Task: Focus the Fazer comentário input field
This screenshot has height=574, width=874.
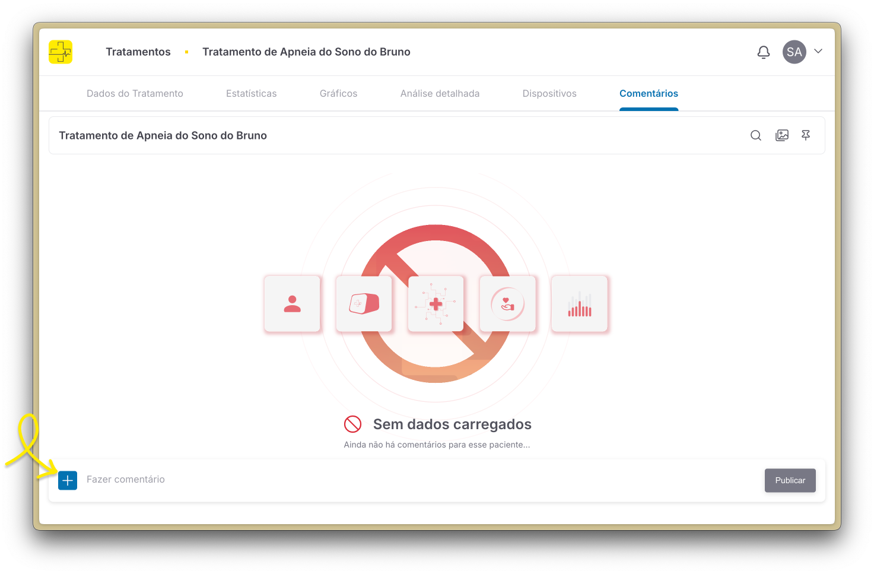Action: coord(415,480)
